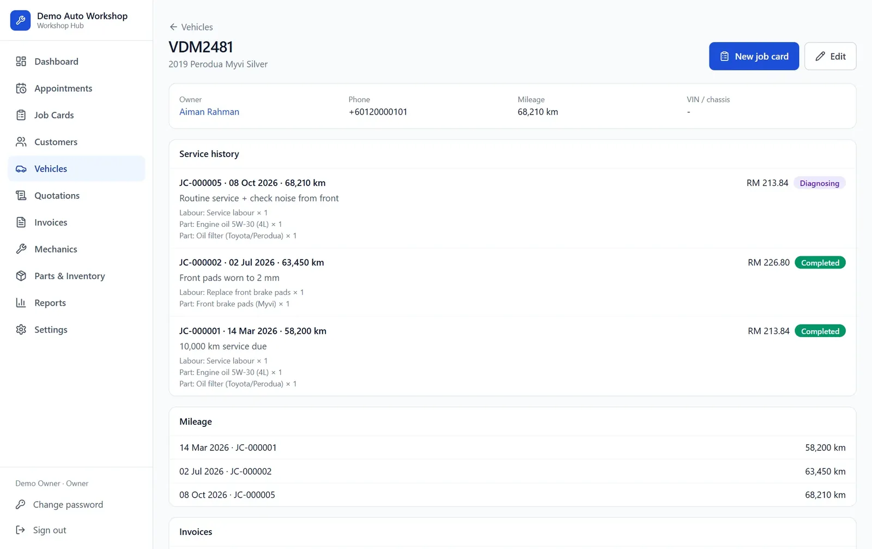Open job card JC-000002 service entry
The width and height of the screenshot is (872, 549).
[x=512, y=282]
